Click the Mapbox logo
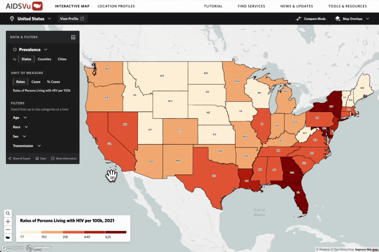 coord(13,247)
